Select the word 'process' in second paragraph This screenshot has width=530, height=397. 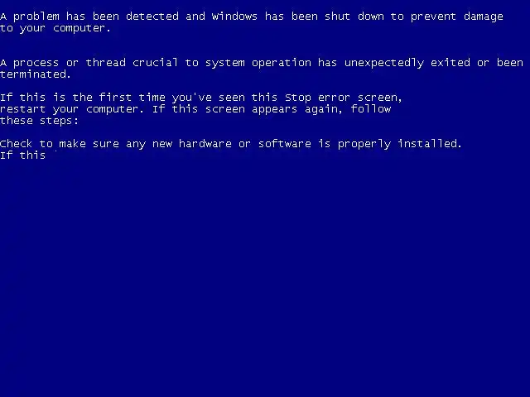[x=36, y=63]
